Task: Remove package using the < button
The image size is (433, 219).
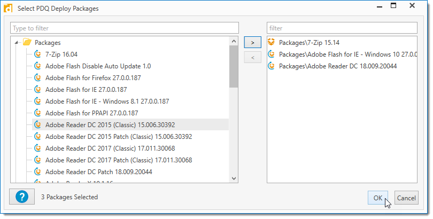Action: pos(252,57)
